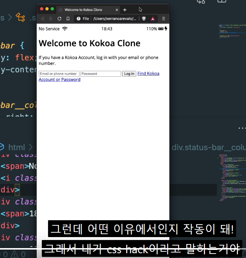The height and width of the screenshot is (258, 246).
Task: Open Brave Rewards triangle icon
Action: [x=153, y=19]
